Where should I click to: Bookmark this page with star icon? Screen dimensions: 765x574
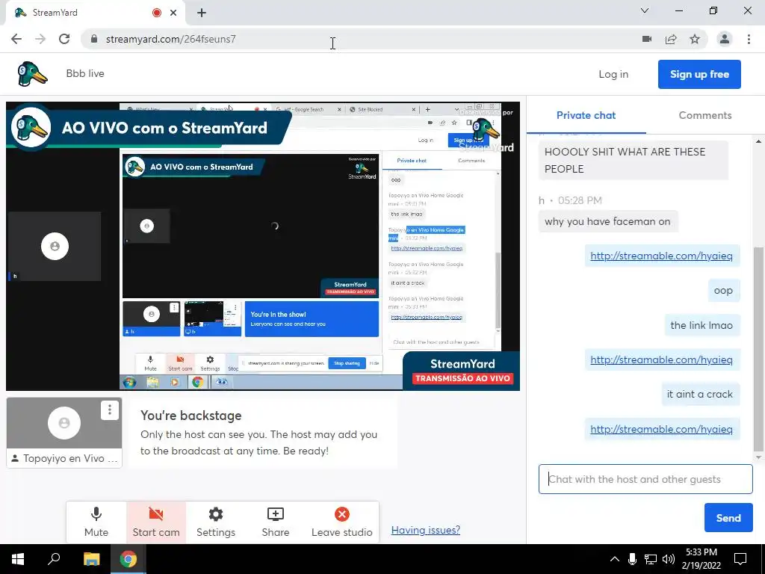point(695,39)
